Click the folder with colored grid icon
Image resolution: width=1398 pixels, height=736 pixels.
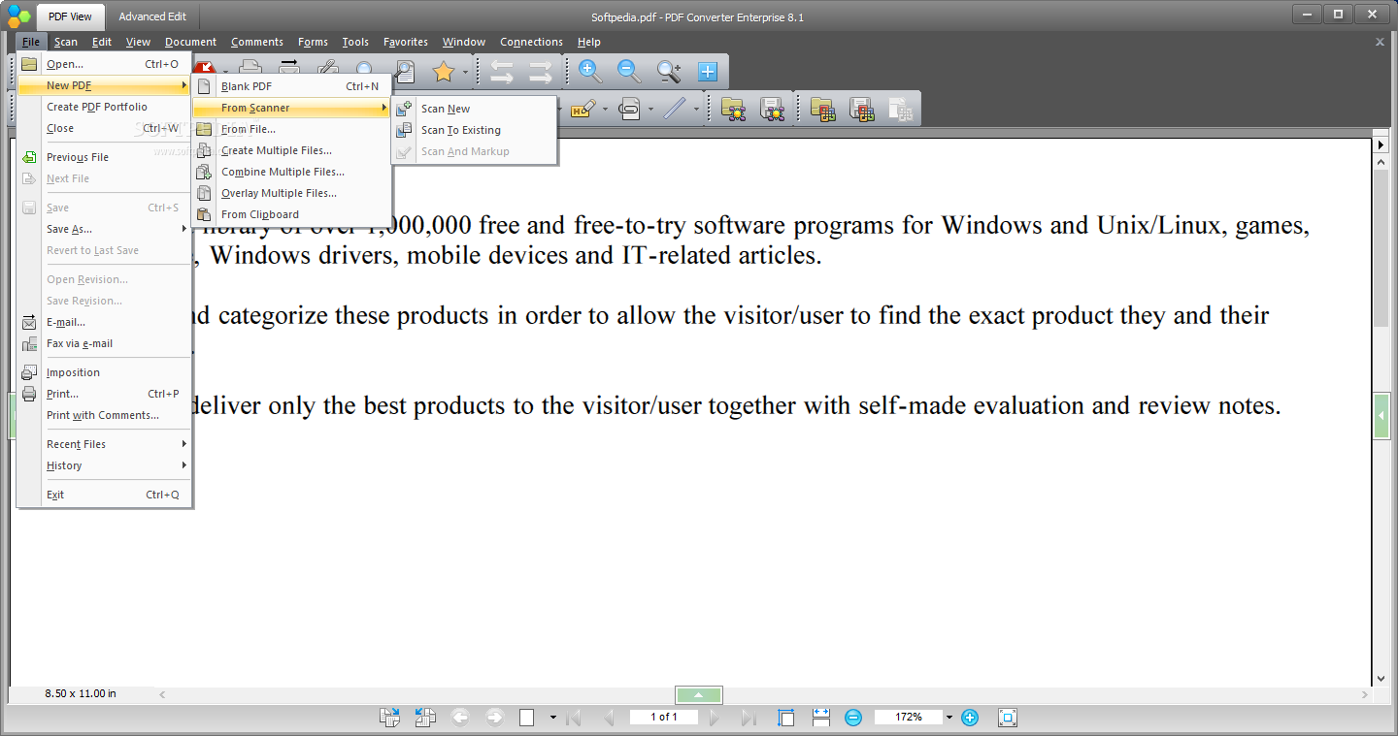click(822, 109)
